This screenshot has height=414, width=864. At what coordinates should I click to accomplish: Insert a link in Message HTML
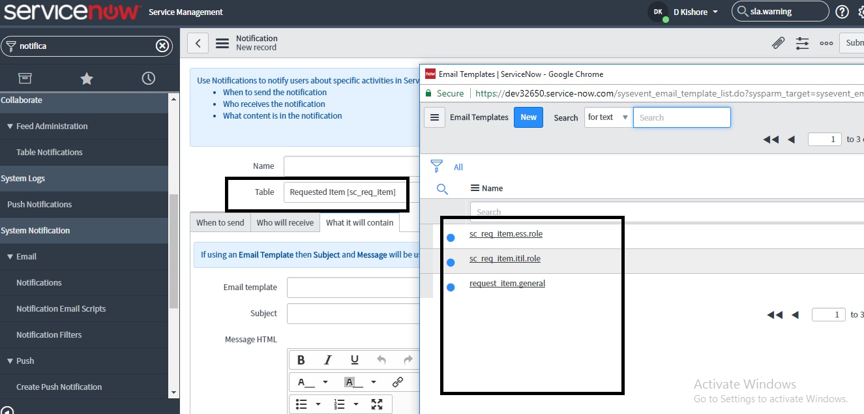pos(398,382)
